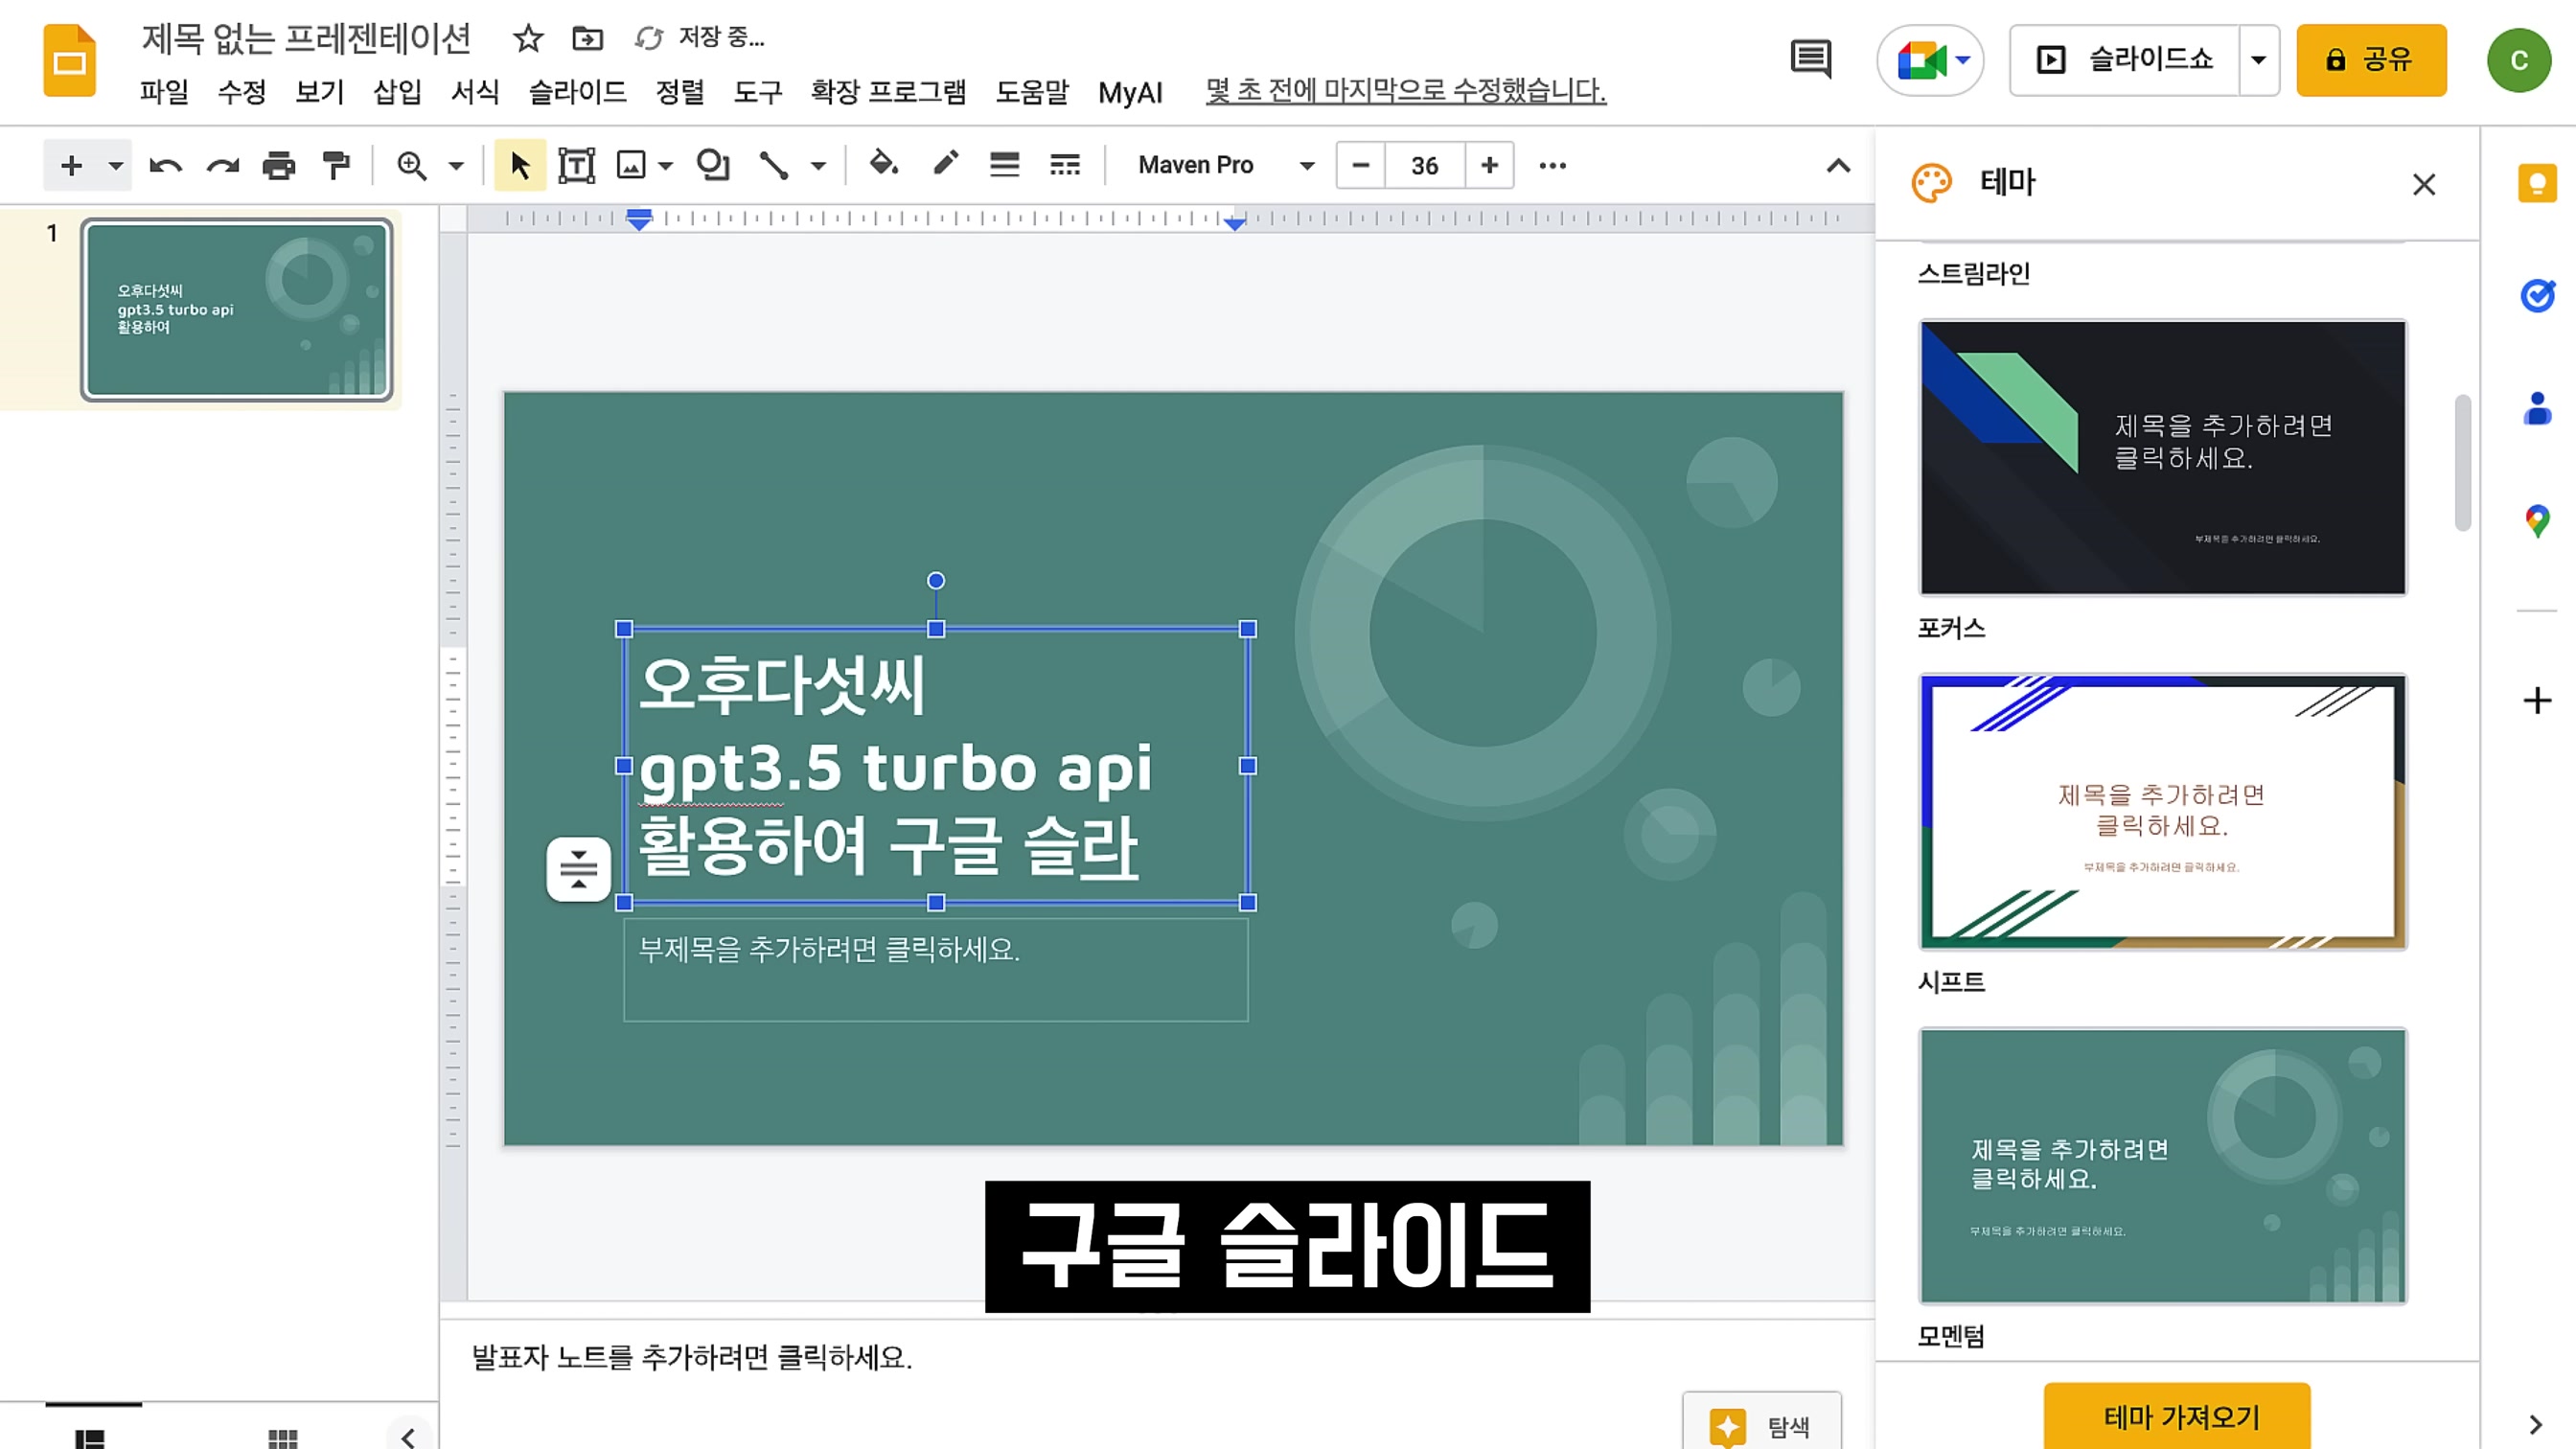Decrease font size
The height and width of the screenshot is (1449, 2576).
click(x=1360, y=165)
